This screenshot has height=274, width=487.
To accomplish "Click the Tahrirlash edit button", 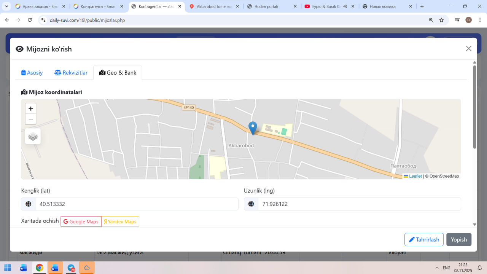I will (x=424, y=240).
